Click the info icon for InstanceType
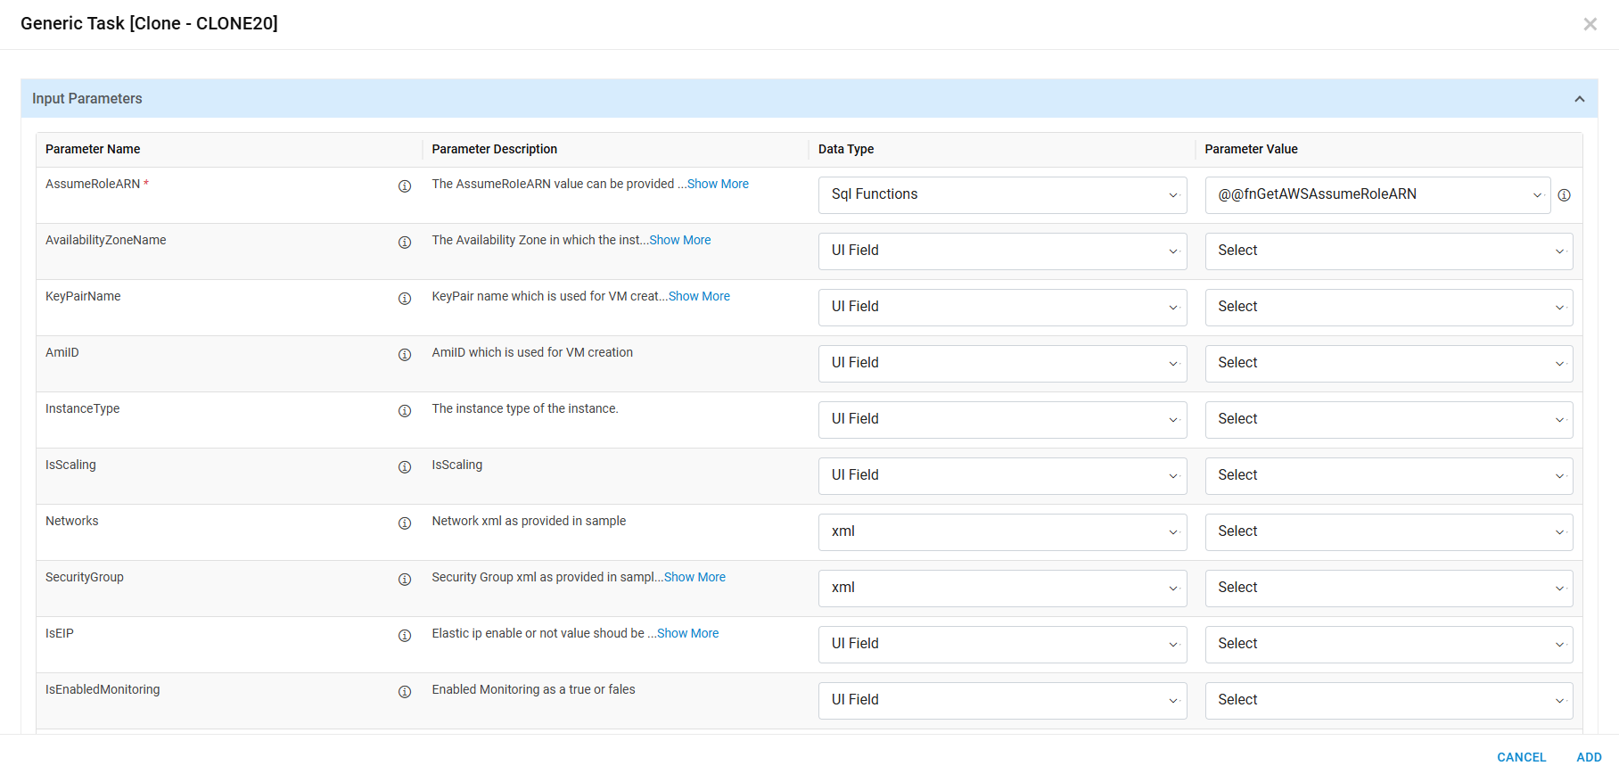The width and height of the screenshot is (1619, 774). coord(405,411)
